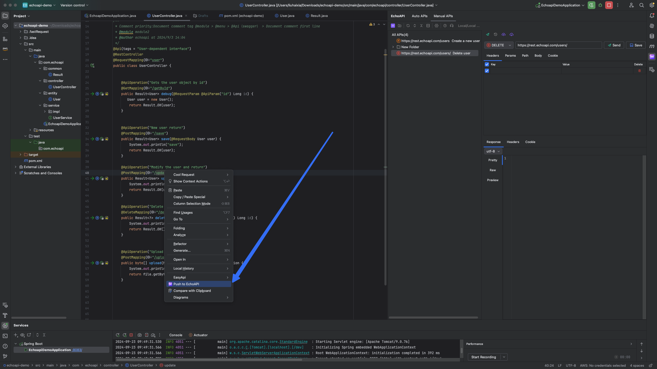This screenshot has height=369, width=657.
Task: Click the Project tree horizontal scrollbar
Action: 39,318
